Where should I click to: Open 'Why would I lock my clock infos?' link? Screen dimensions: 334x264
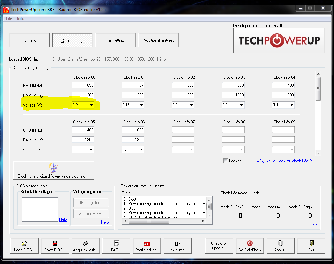284,161
